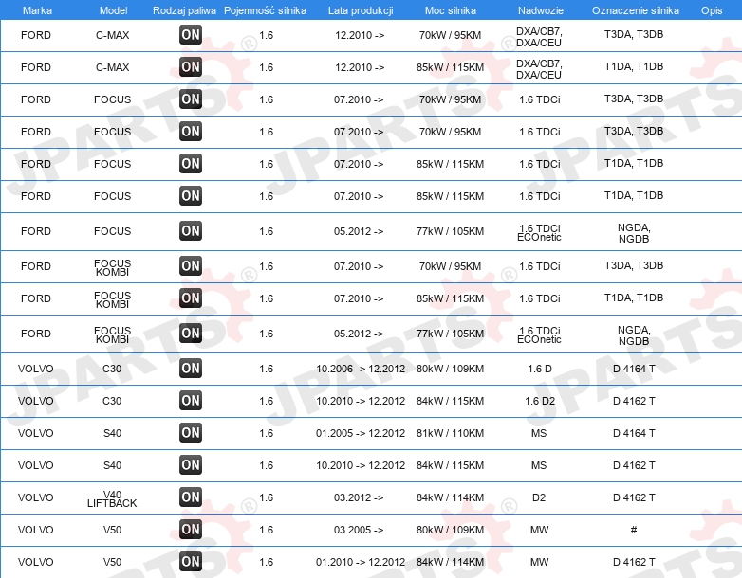Click VOLVO brand cell in V40 LIFTBACK row
This screenshot has height=578, width=742.
(x=35, y=497)
